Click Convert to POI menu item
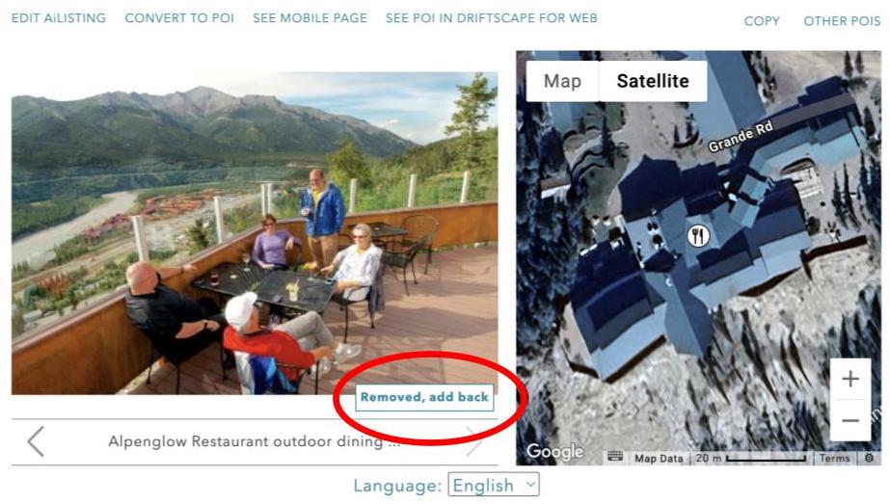 coord(179,18)
